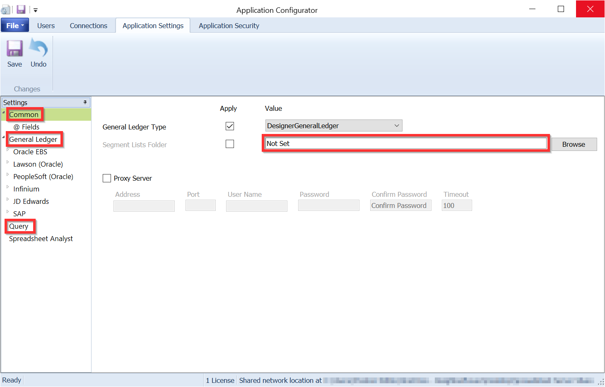This screenshot has width=605, height=387.
Task: Click the quick access save icon in title bar
Action: 21,9
